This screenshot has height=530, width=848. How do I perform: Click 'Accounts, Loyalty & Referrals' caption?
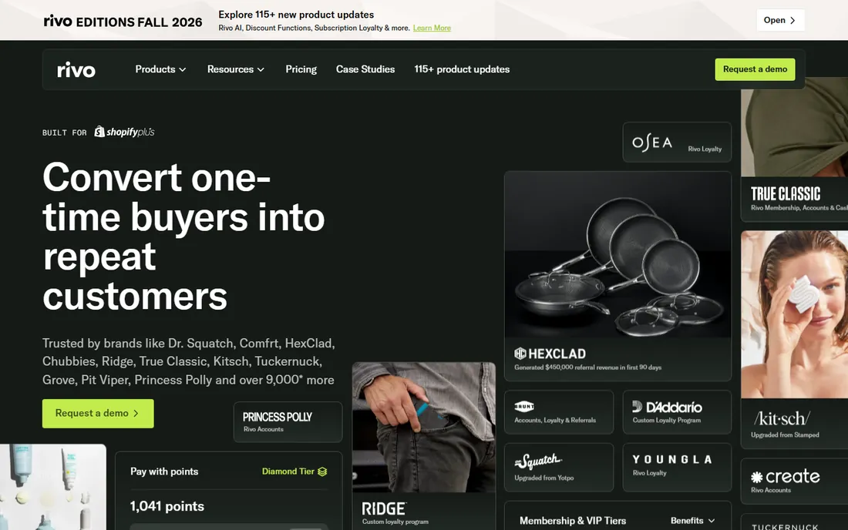pyautogui.click(x=555, y=421)
